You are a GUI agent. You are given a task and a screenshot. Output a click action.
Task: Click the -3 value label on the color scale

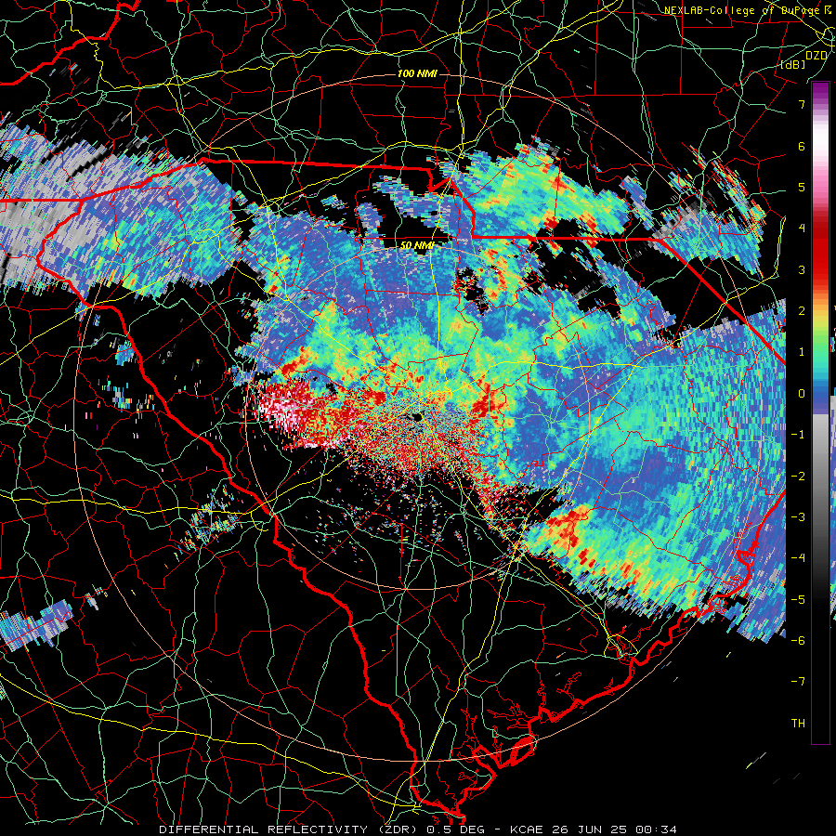point(798,516)
